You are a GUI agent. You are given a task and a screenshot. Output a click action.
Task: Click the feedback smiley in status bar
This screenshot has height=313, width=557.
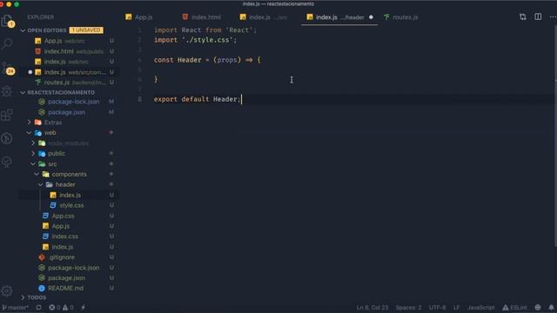(x=538, y=307)
